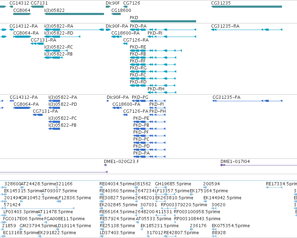
Task: Select transcript Dlc90F-RA
Action: click(x=117, y=26)
